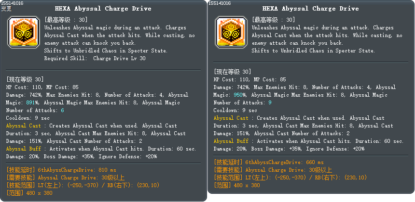The height and width of the screenshot is (202, 415).
Task: Click the right panel's orange Abyssal Buff label
Action: (231, 141)
